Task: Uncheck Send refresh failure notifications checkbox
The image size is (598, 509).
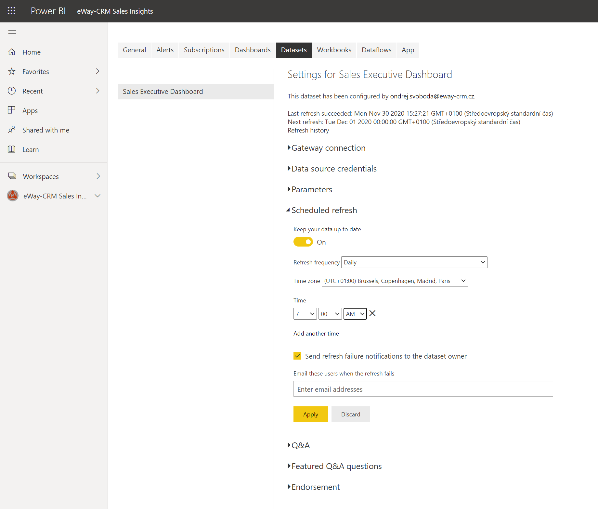Action: 297,356
